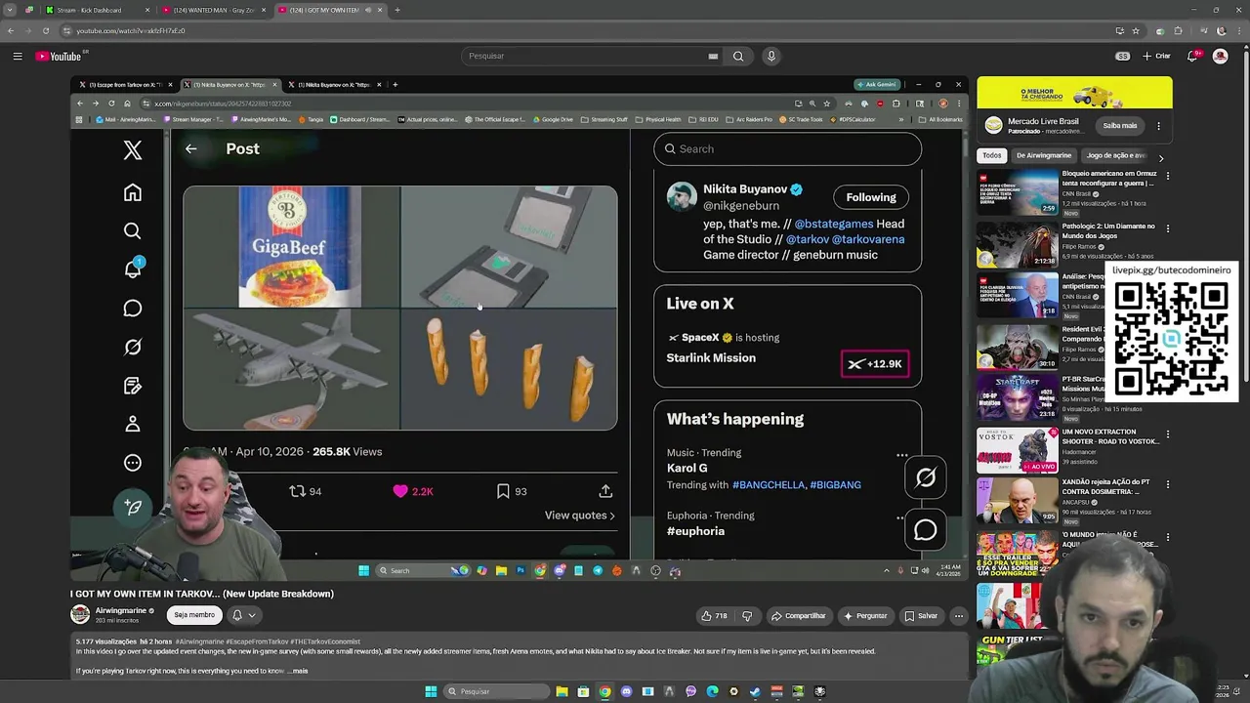
Task: Open the GigaBeef image in post
Action: 291,247
